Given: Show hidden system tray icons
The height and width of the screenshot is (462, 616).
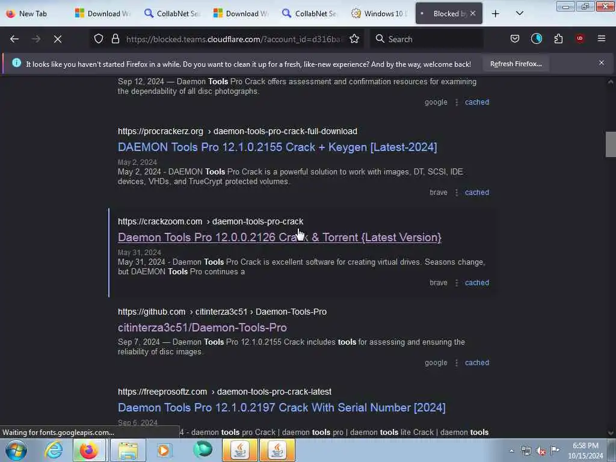Looking at the screenshot, I should [x=511, y=451].
